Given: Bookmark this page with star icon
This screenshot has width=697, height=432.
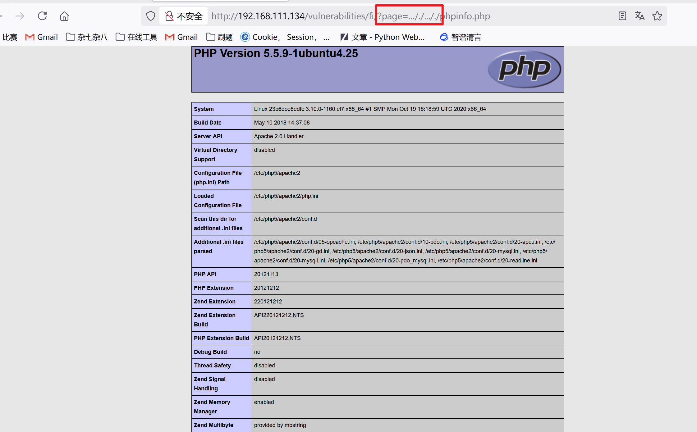Looking at the screenshot, I should (657, 16).
